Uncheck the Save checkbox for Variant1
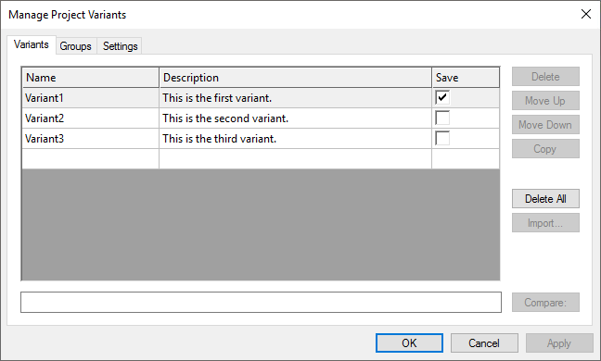601x361 pixels. (442, 97)
